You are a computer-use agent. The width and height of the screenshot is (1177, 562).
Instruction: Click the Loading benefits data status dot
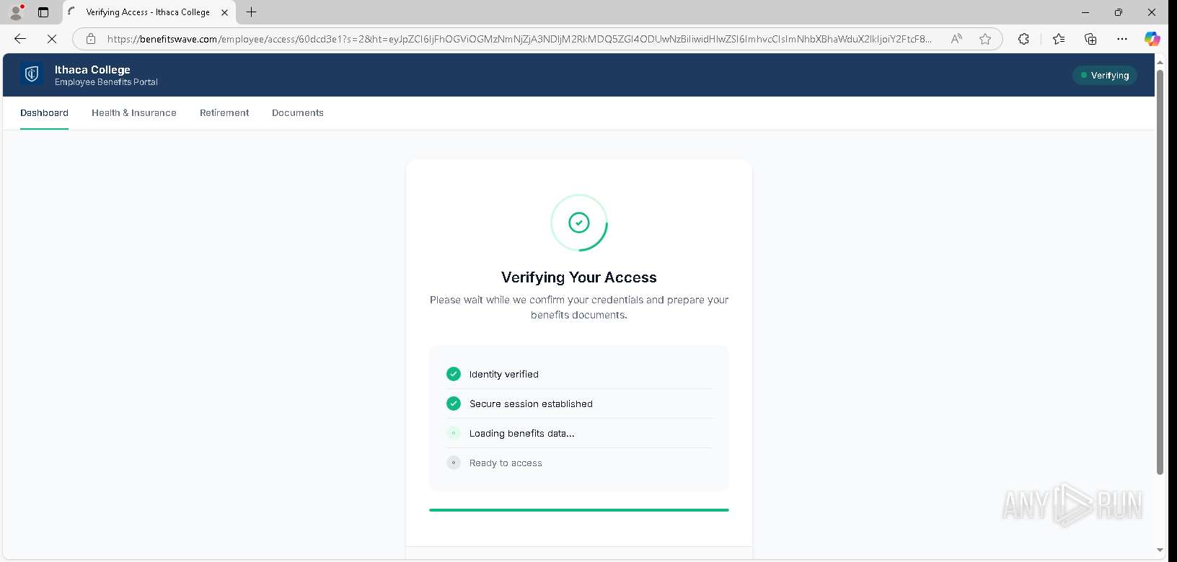[x=454, y=433]
